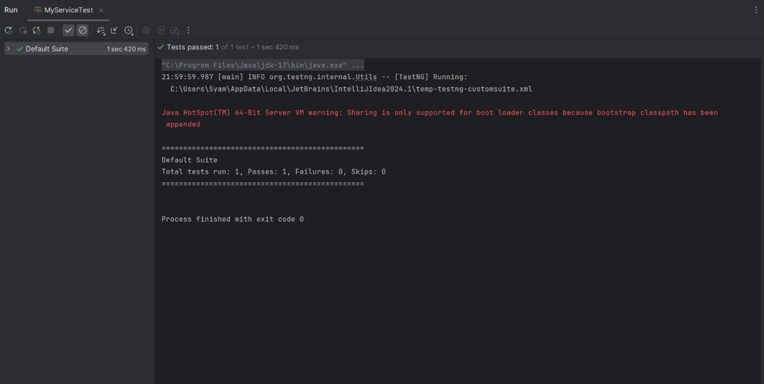Expand the Default Suite tree node
This screenshot has width=764, height=384.
click(x=8, y=49)
